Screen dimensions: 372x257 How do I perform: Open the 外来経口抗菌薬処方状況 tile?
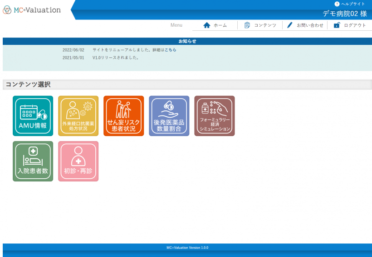point(78,116)
